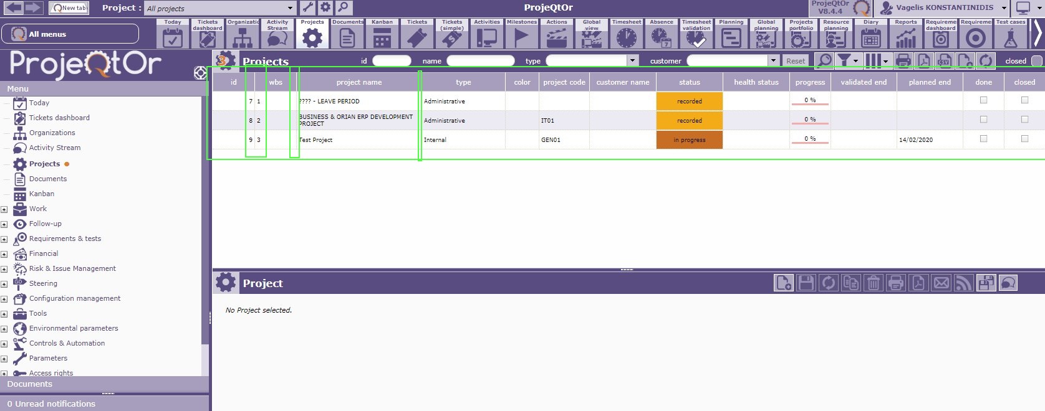Image resolution: width=1045 pixels, height=411 pixels.
Task: Select Organizations in the left menu
Action: tap(52, 133)
